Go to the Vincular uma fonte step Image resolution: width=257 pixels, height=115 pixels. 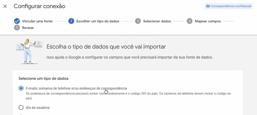point(37,21)
